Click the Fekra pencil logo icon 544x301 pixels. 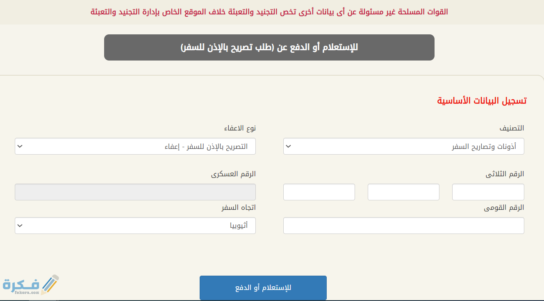coord(49,285)
